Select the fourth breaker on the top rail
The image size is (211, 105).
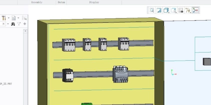coord(124,44)
